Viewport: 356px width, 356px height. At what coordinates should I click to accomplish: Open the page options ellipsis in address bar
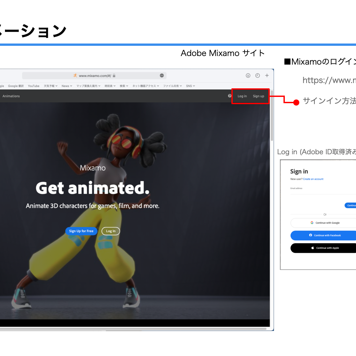click(162, 75)
